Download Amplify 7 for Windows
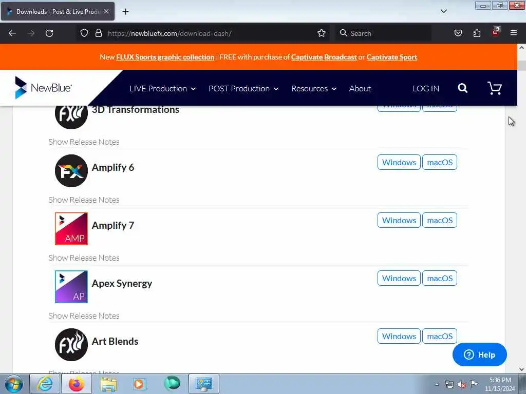 pos(399,220)
